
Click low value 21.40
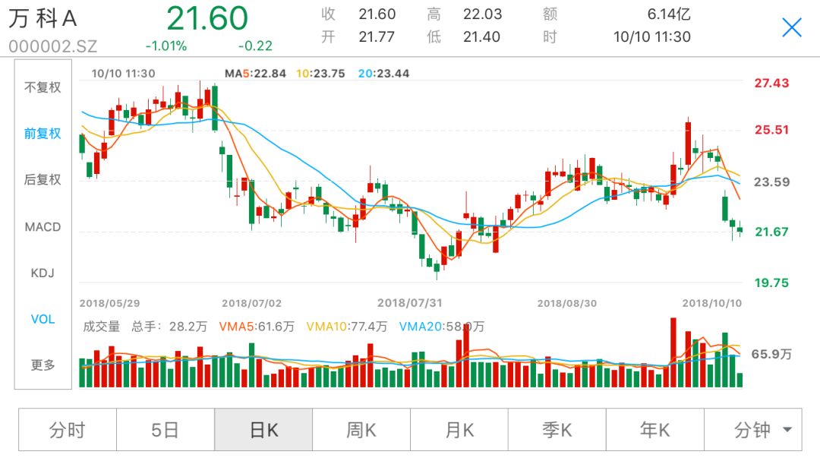(x=481, y=36)
